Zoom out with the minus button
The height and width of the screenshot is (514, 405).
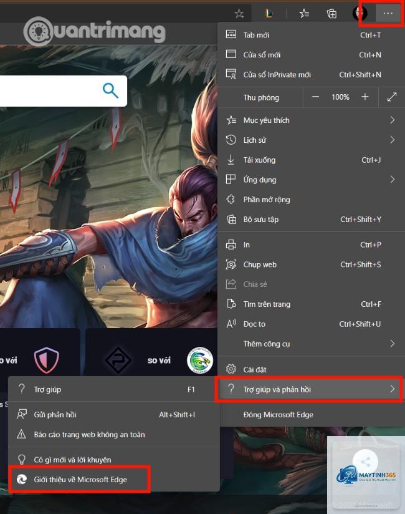point(315,97)
